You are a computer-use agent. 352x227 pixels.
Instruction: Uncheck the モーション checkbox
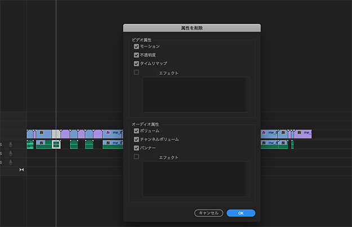136,47
